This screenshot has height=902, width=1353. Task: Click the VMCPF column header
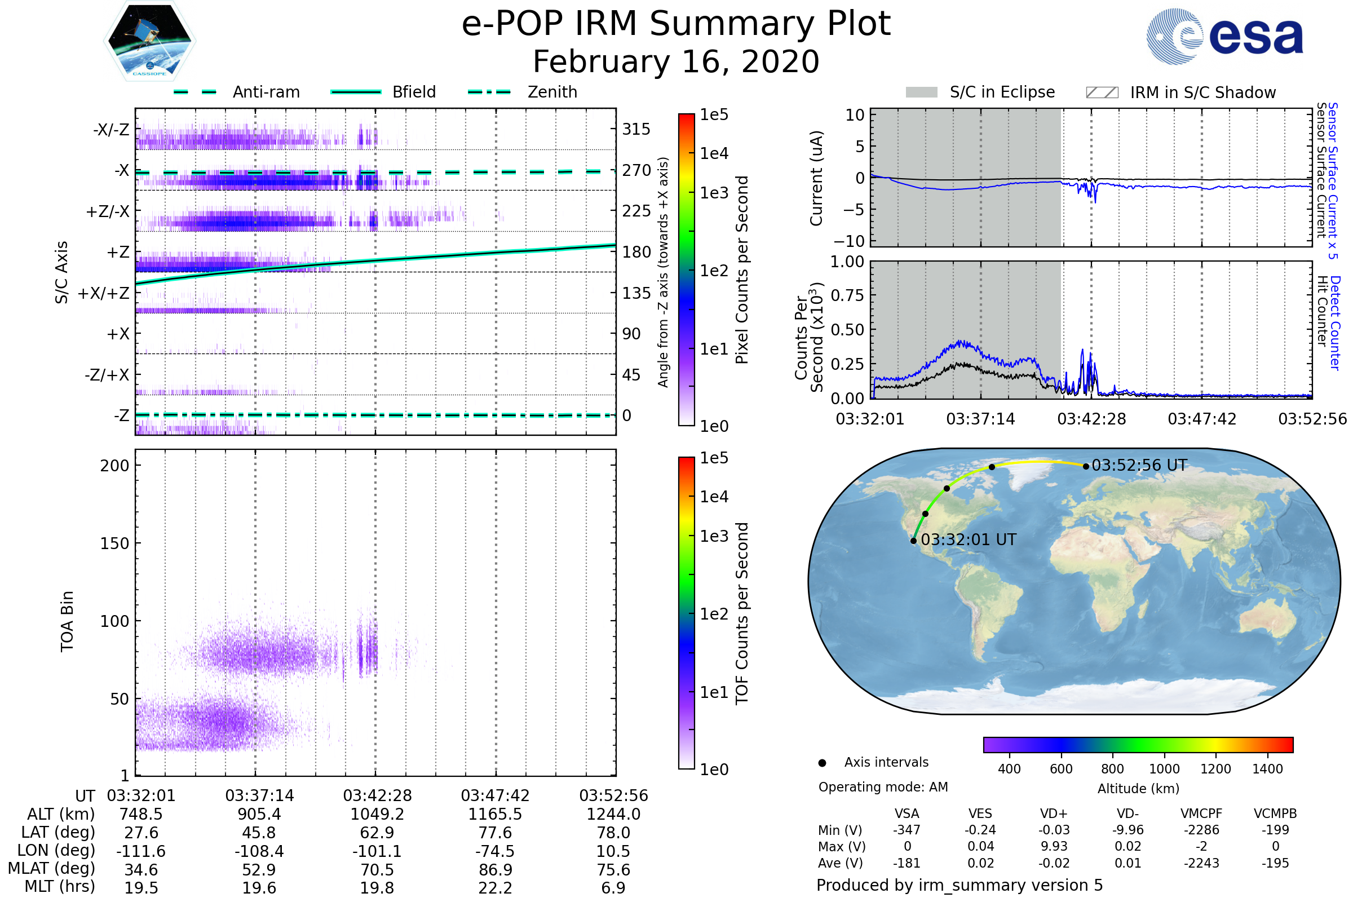point(1201,813)
